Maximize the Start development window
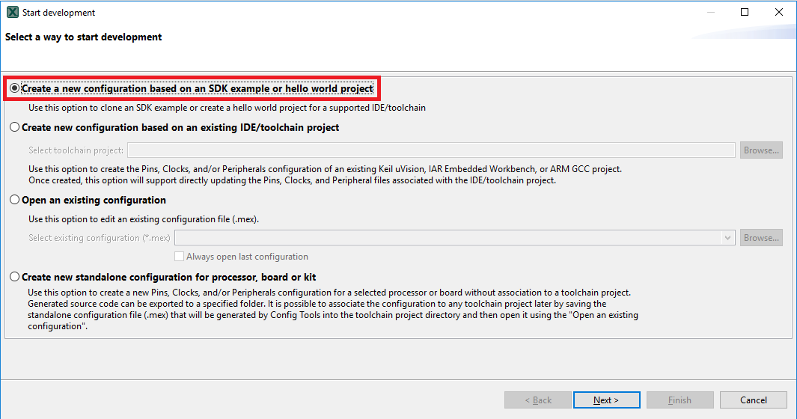This screenshot has width=797, height=419. (x=745, y=12)
